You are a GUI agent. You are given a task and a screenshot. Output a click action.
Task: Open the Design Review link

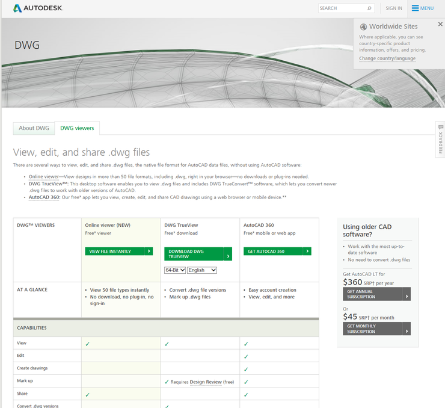pos(206,382)
